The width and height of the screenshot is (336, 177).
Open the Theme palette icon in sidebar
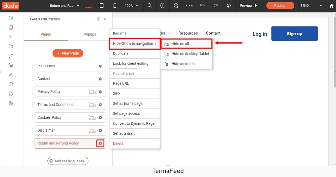click(11, 18)
